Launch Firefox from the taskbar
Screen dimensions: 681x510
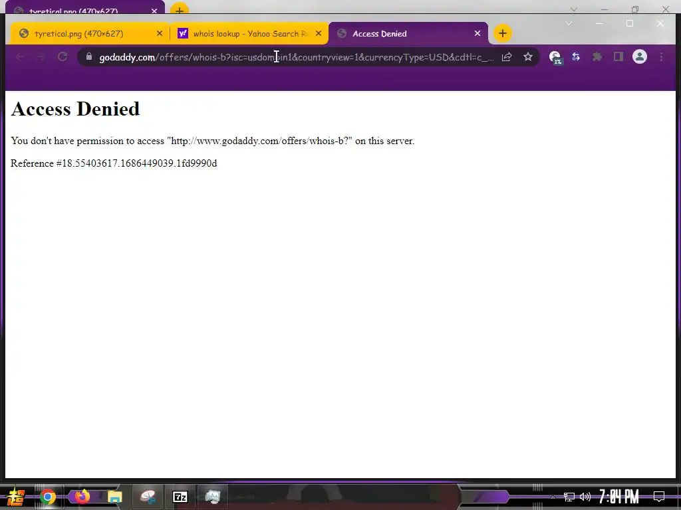pyautogui.click(x=82, y=497)
